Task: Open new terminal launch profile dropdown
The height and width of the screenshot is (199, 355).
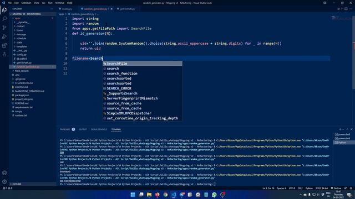Action: coord(343,129)
